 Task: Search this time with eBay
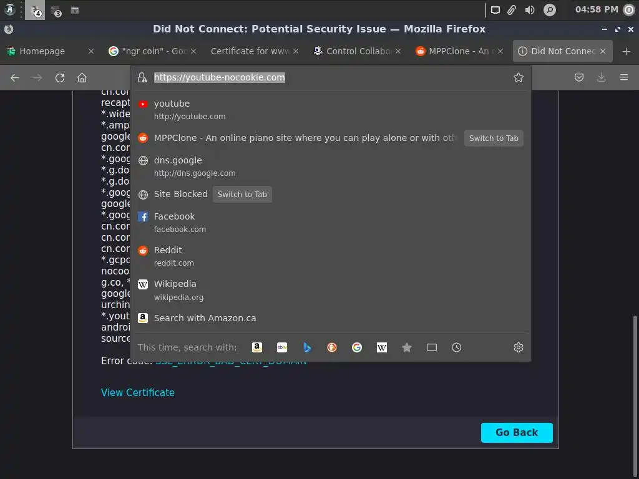(282, 347)
